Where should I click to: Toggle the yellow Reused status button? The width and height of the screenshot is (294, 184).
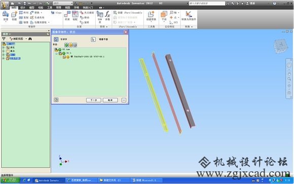70,45
